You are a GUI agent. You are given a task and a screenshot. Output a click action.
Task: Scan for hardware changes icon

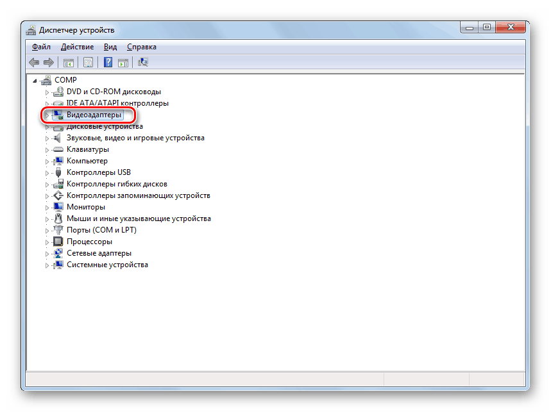point(143,62)
